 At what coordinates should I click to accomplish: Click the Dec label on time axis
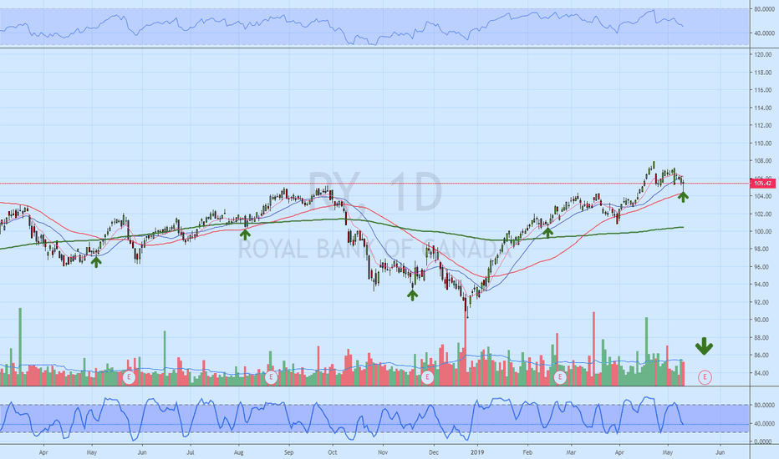[434, 452]
